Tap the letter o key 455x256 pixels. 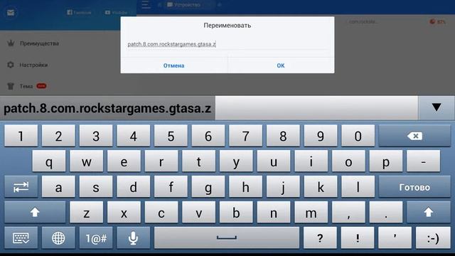click(x=348, y=161)
